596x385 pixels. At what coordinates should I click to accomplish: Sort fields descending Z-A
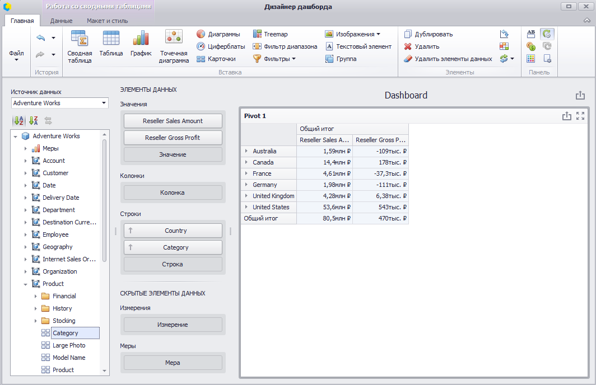pos(34,121)
